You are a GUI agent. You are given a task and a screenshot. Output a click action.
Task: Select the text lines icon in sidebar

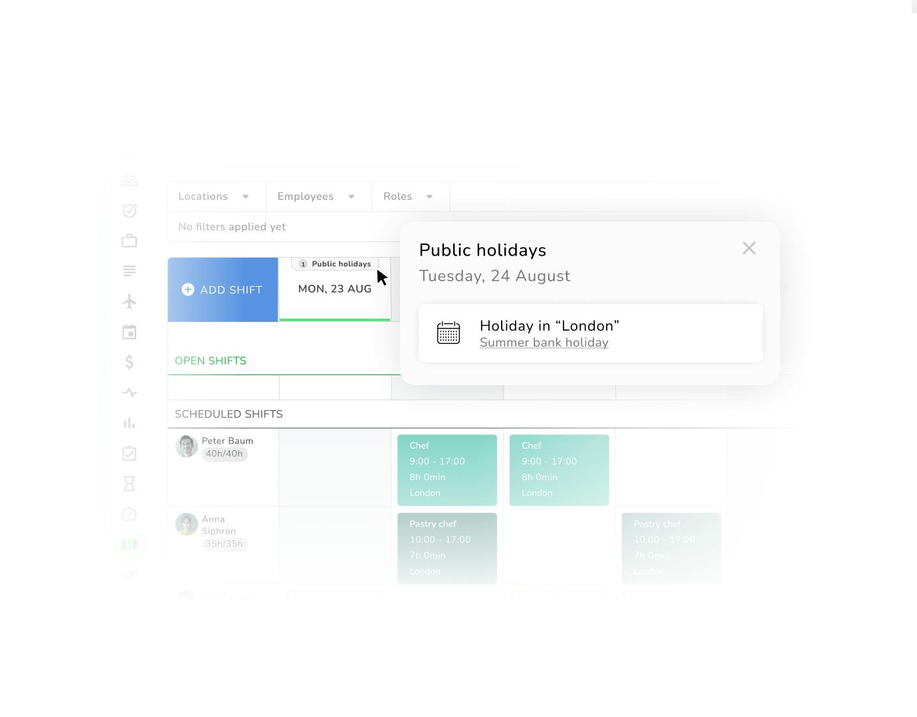pos(130,271)
